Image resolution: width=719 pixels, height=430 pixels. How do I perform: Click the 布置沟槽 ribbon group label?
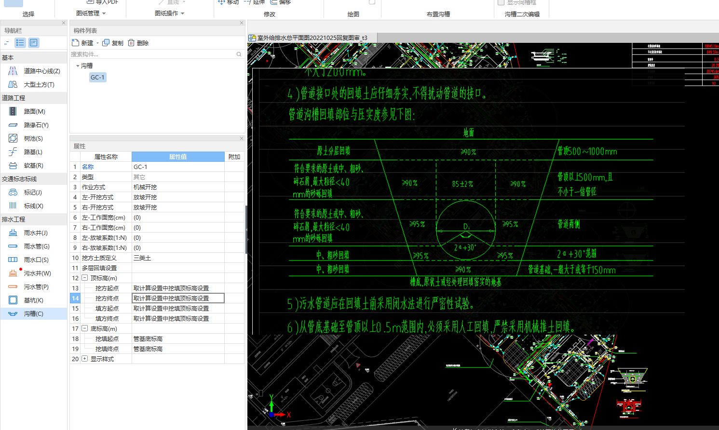click(x=438, y=14)
